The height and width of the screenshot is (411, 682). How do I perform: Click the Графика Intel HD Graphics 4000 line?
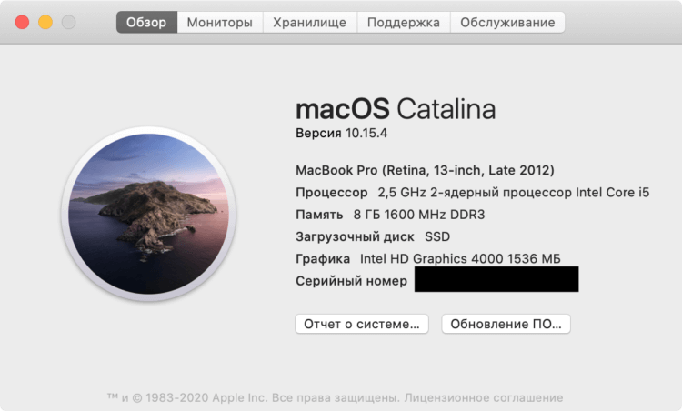point(428,259)
